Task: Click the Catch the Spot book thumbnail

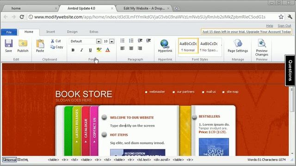Action: [214, 147]
